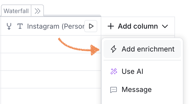190x104 pixels.
Task: Click the purple magic wand AI icon
Action: (114, 71)
